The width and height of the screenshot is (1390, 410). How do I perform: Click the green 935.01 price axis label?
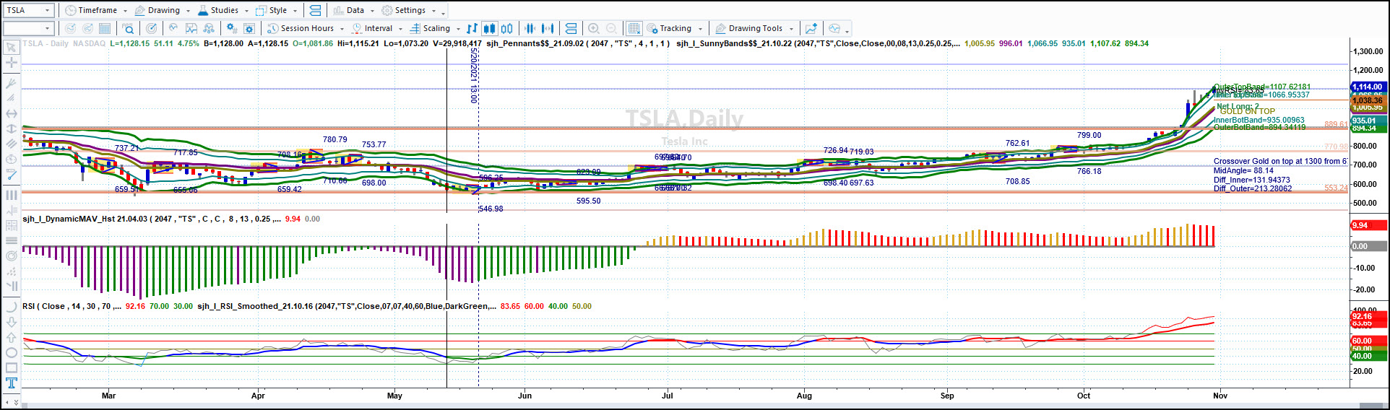point(1368,121)
